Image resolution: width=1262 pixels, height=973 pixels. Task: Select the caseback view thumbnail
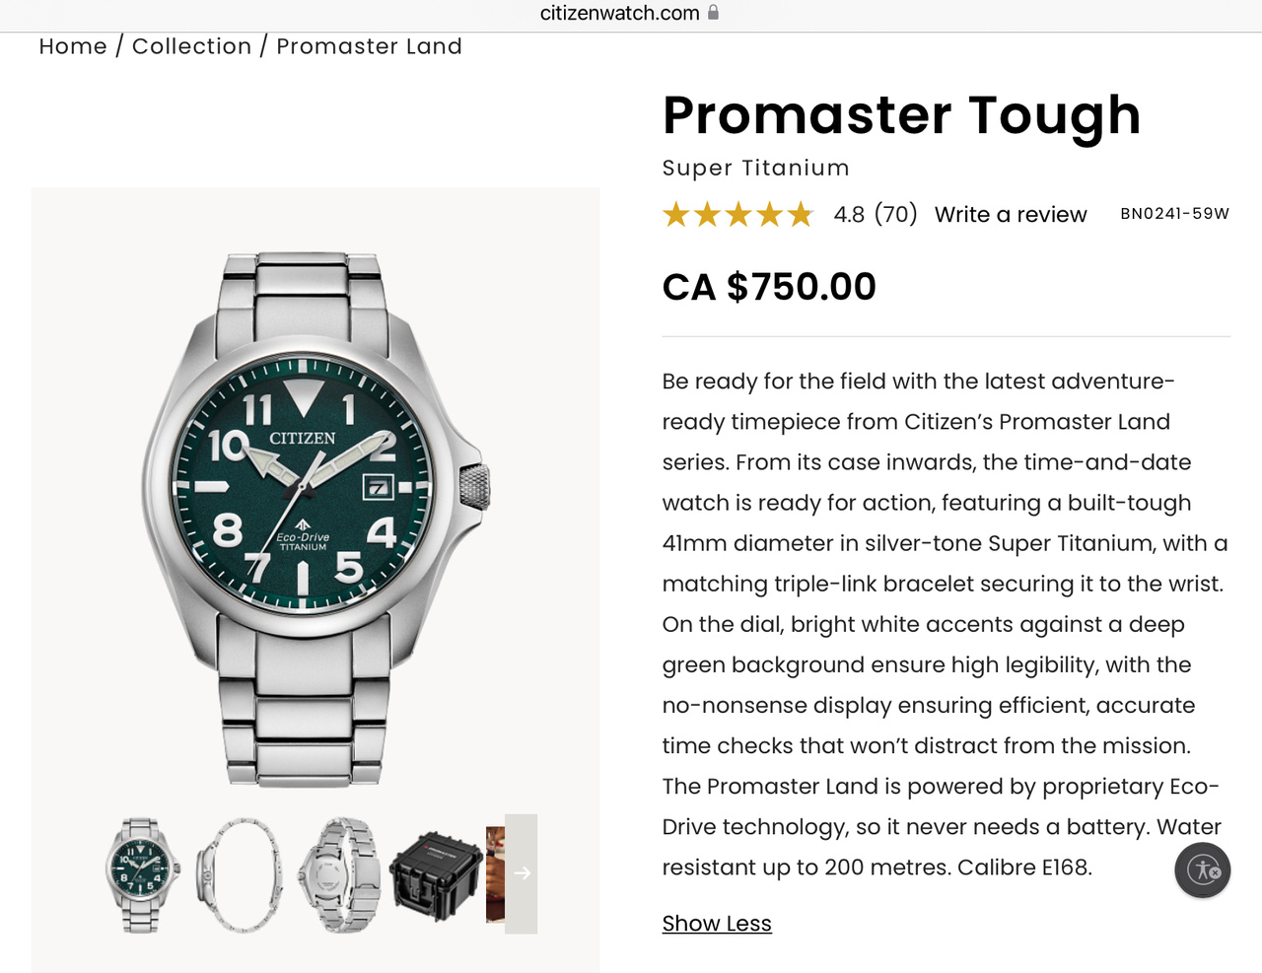point(341,874)
